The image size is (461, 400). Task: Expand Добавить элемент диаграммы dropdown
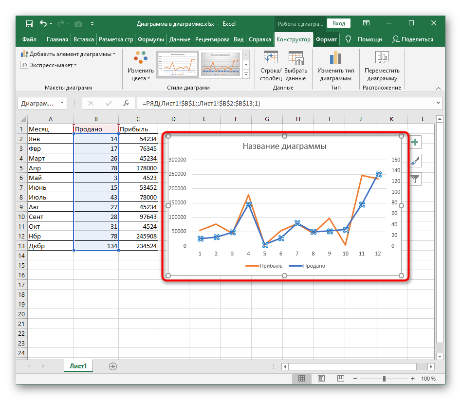68,54
